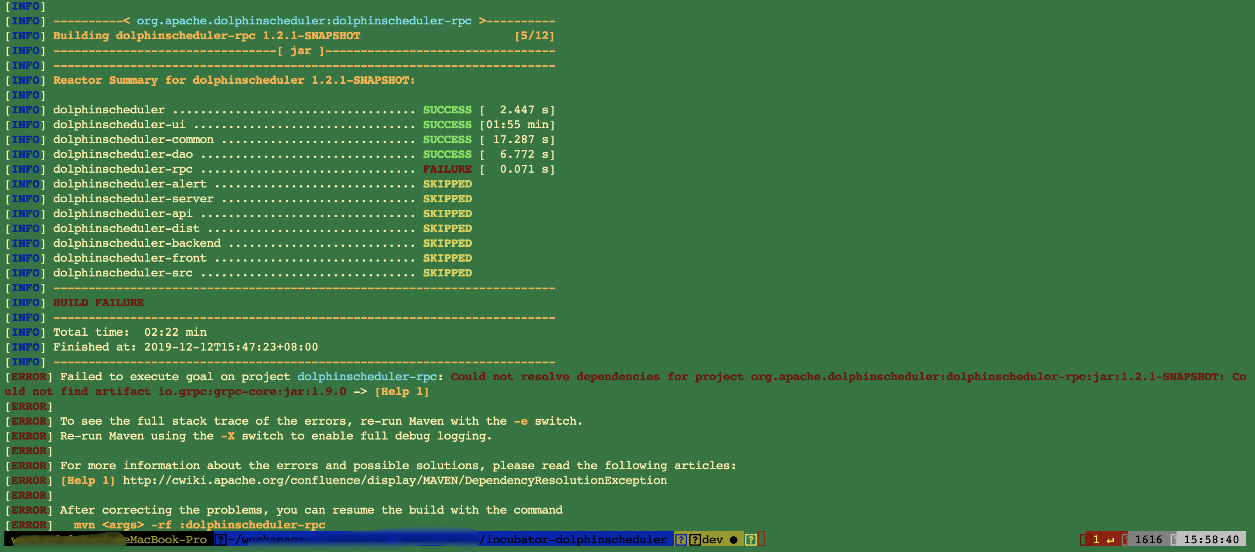Viewport: 1255px width, 552px height.
Task: Click the dolphinscheduler-dist module name
Action: click(x=126, y=228)
